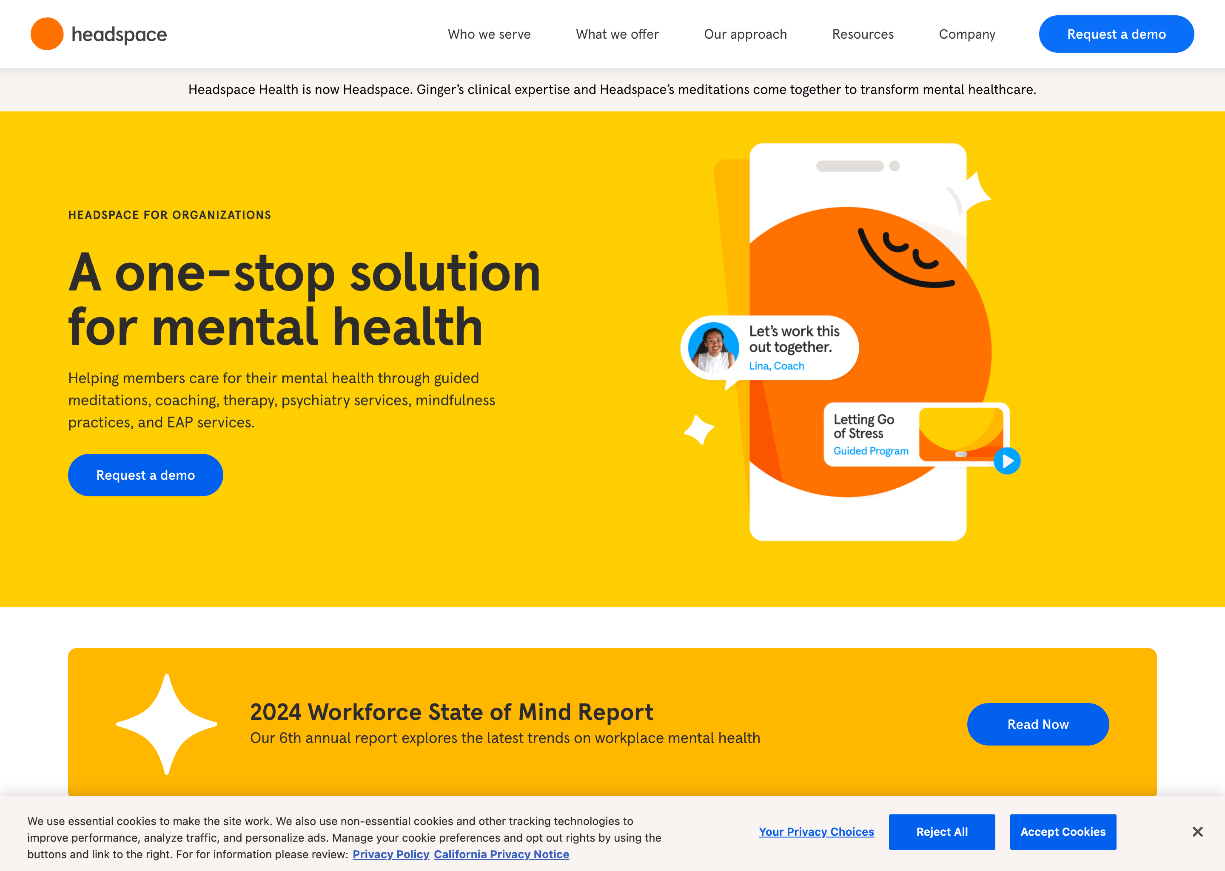Open the Who we serve menu

[x=489, y=34]
